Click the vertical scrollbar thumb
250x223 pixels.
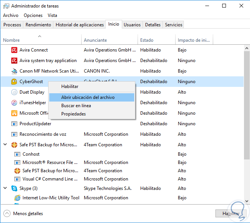(247, 105)
